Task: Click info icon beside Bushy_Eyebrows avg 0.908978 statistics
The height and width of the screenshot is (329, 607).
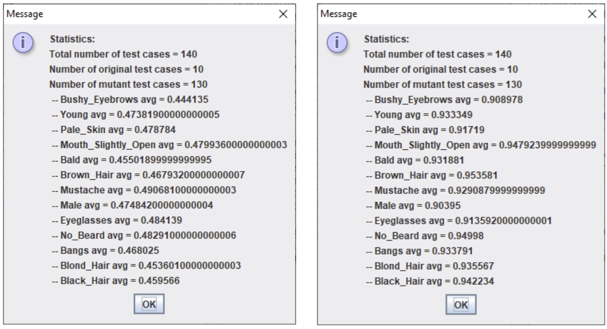Action: [x=337, y=42]
